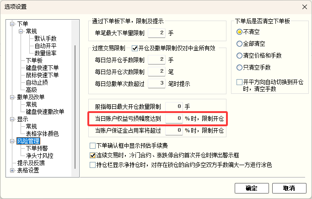Screen dimensions: 312x199
Task: Collapse the 风险管理 tree node
Action: coord(12,141)
